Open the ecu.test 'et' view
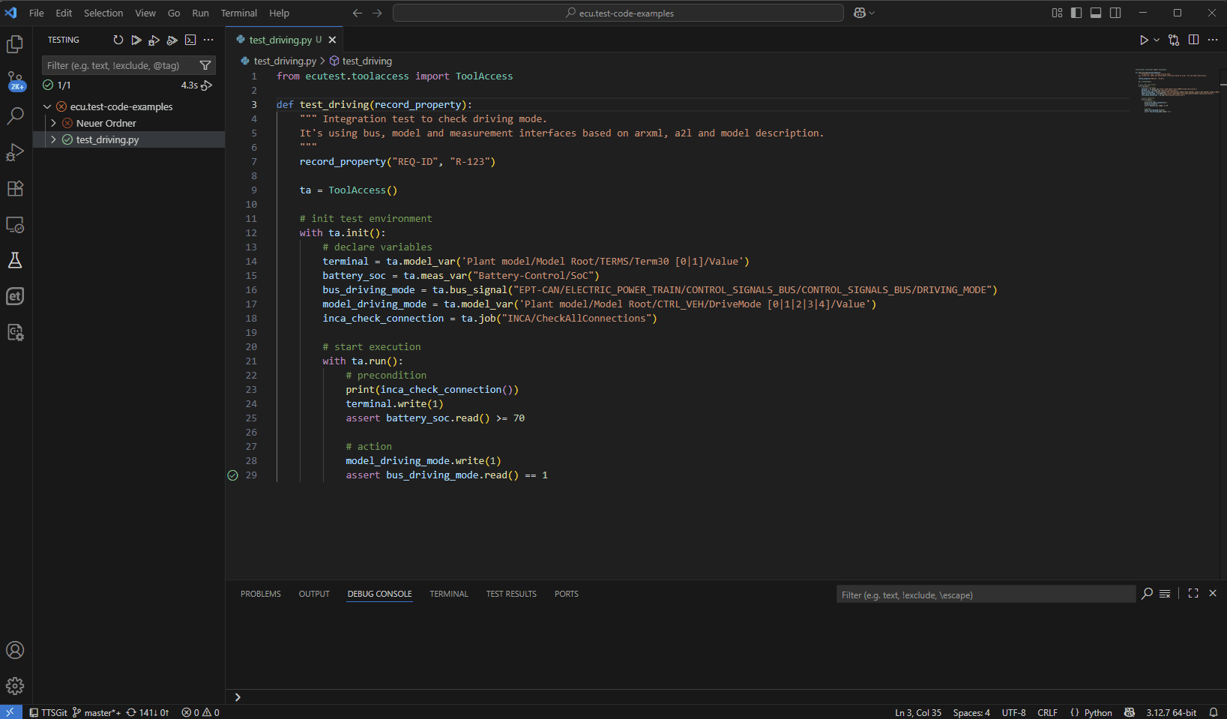The height and width of the screenshot is (719, 1227). coord(15,296)
